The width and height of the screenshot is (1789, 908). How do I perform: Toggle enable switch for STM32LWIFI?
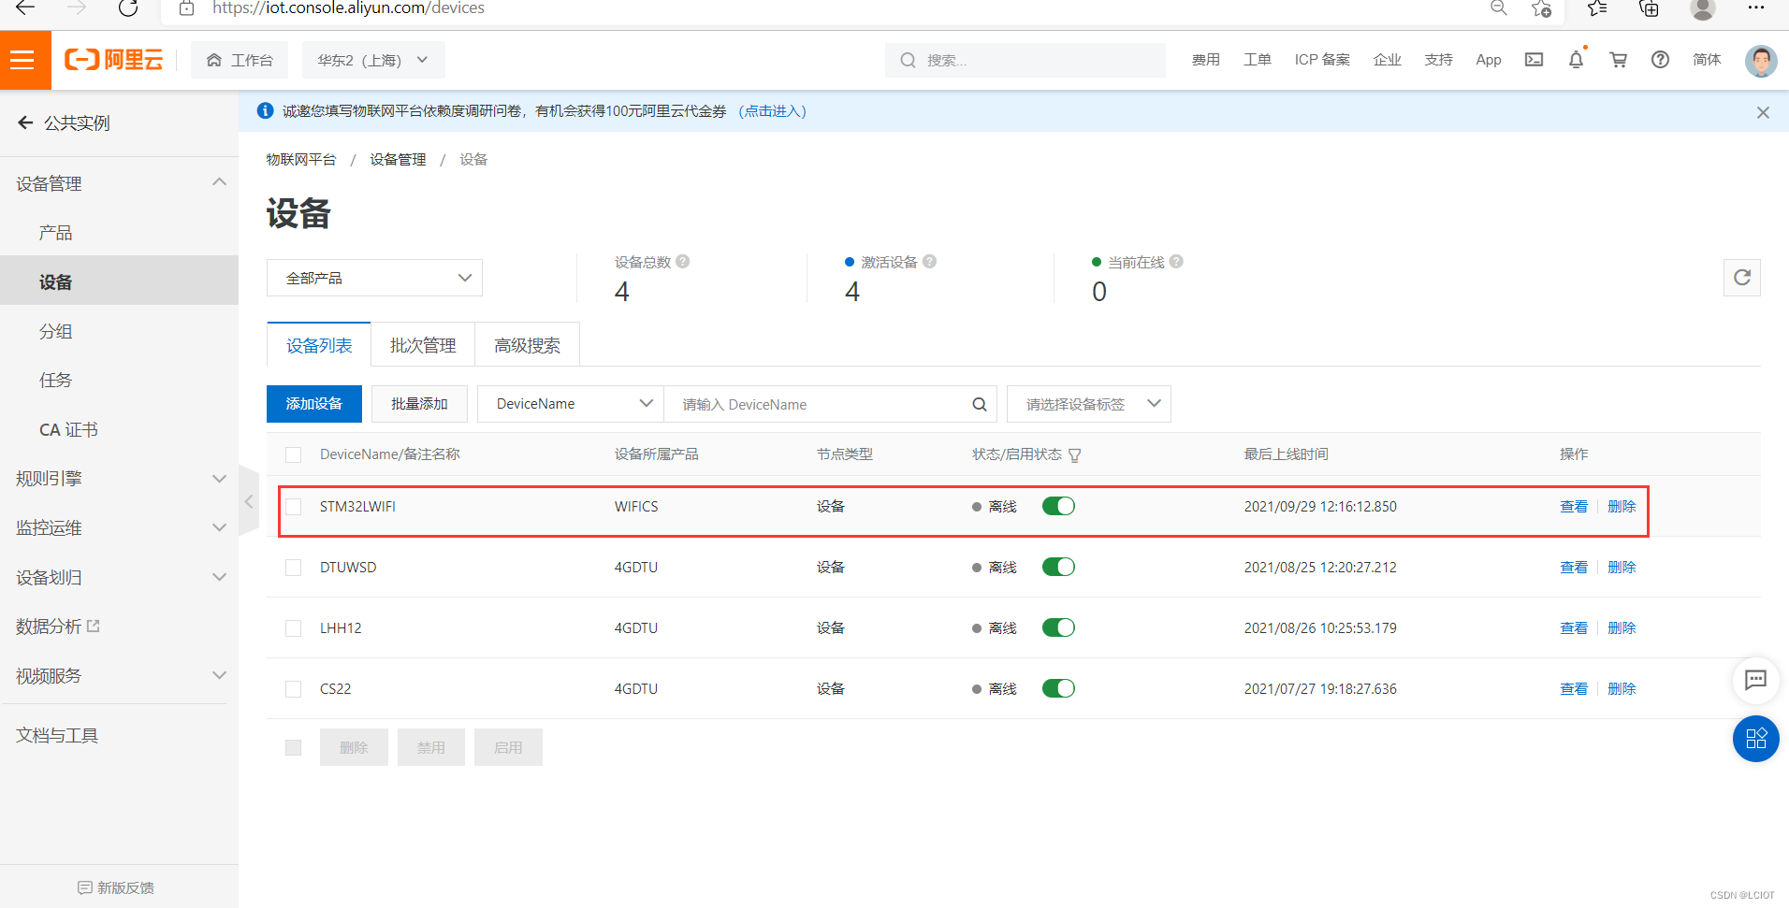pyautogui.click(x=1058, y=506)
